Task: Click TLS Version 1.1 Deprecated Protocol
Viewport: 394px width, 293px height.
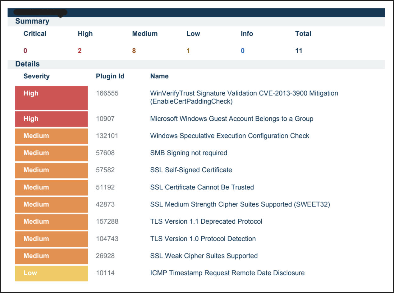Action: coord(206,221)
